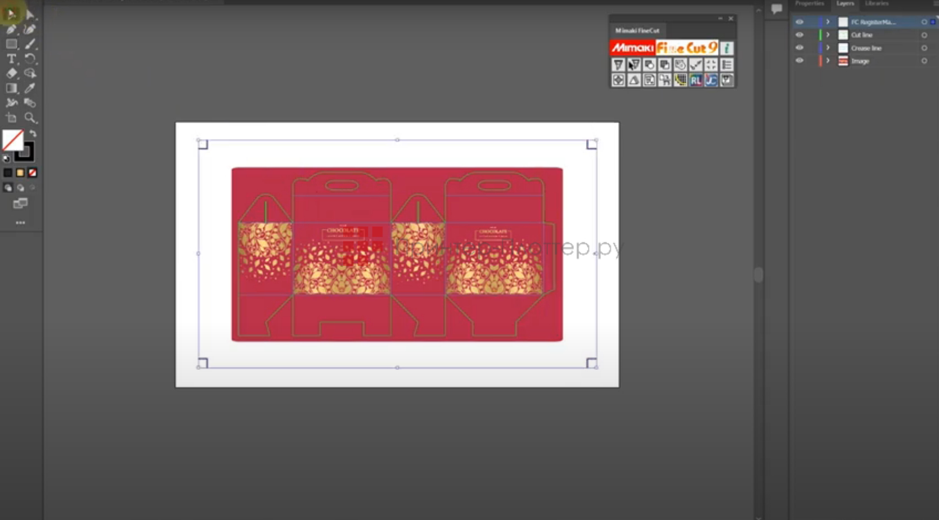Hide the Crease line layer
939x520 pixels.
click(799, 48)
